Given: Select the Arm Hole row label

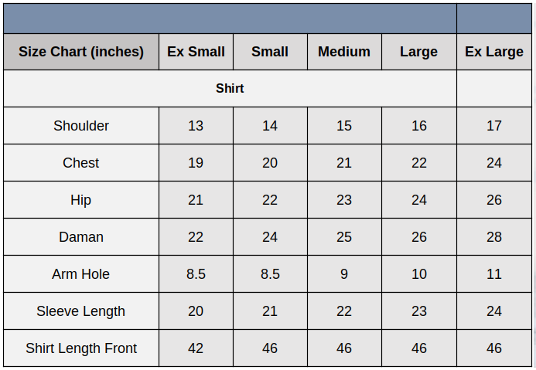Looking at the screenshot, I should 81,274.
